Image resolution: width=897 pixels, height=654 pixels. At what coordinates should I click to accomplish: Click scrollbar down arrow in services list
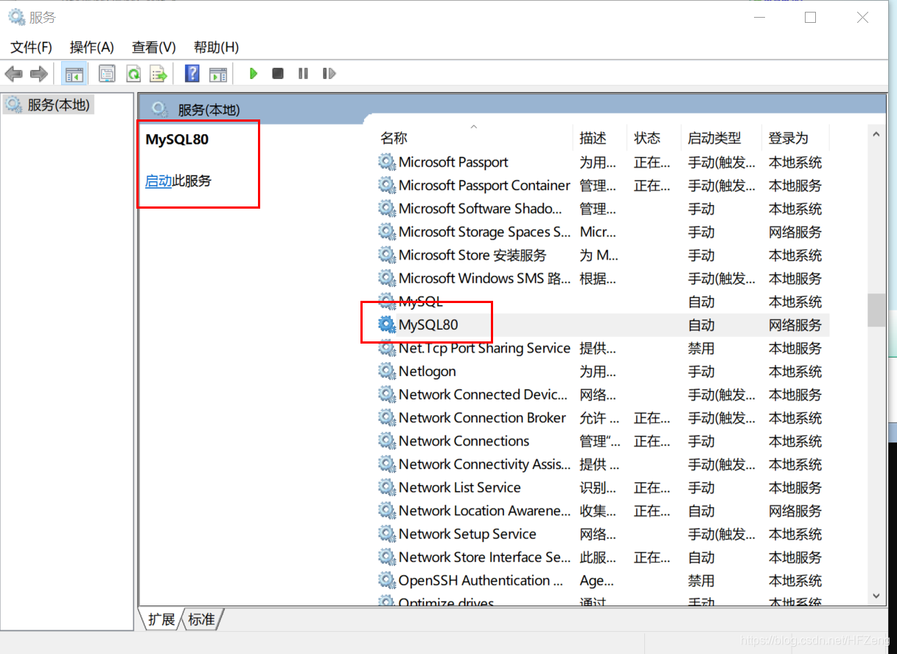point(876,595)
